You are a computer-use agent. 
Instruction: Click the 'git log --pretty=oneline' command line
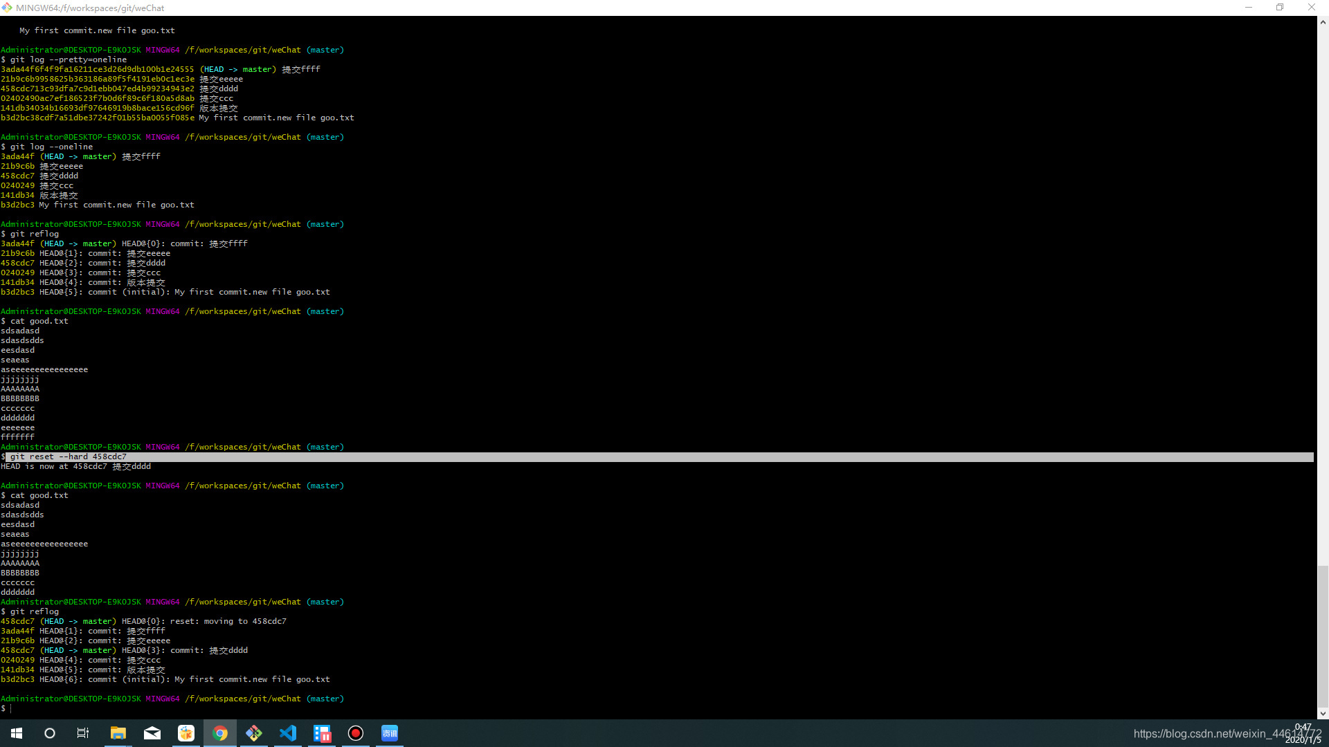pyautogui.click(x=64, y=59)
